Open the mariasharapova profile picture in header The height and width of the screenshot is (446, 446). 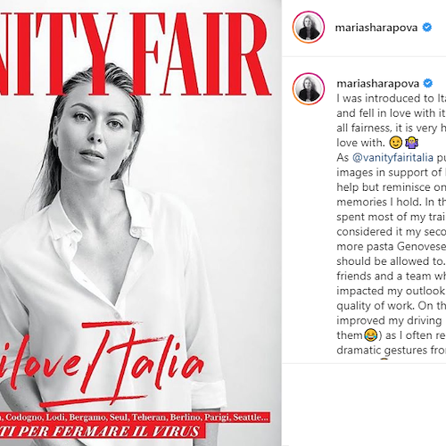(309, 28)
